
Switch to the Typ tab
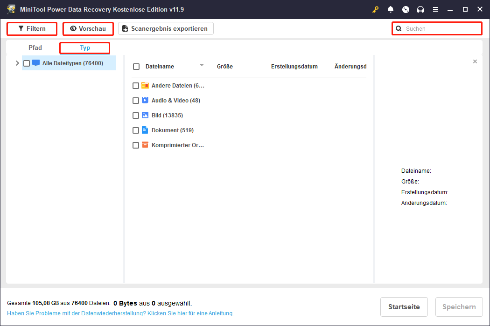[x=84, y=48]
